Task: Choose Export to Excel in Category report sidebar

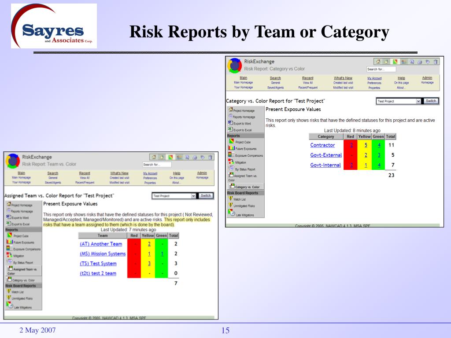Action: (x=240, y=130)
